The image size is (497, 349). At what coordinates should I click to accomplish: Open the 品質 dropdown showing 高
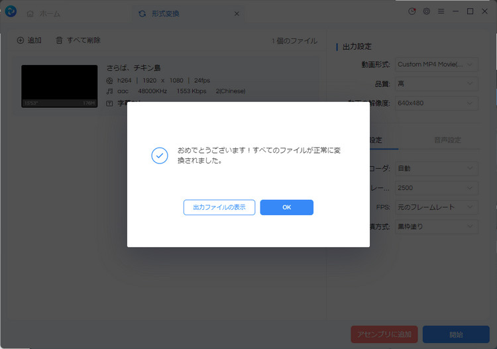[436, 83]
